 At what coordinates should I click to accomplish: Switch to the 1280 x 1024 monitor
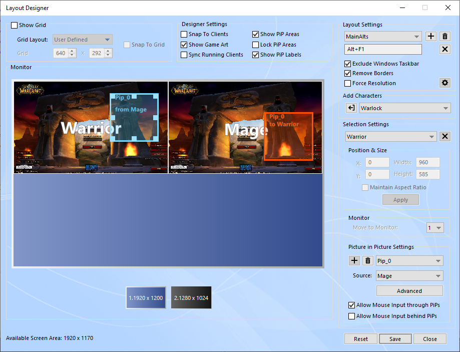[x=191, y=298]
